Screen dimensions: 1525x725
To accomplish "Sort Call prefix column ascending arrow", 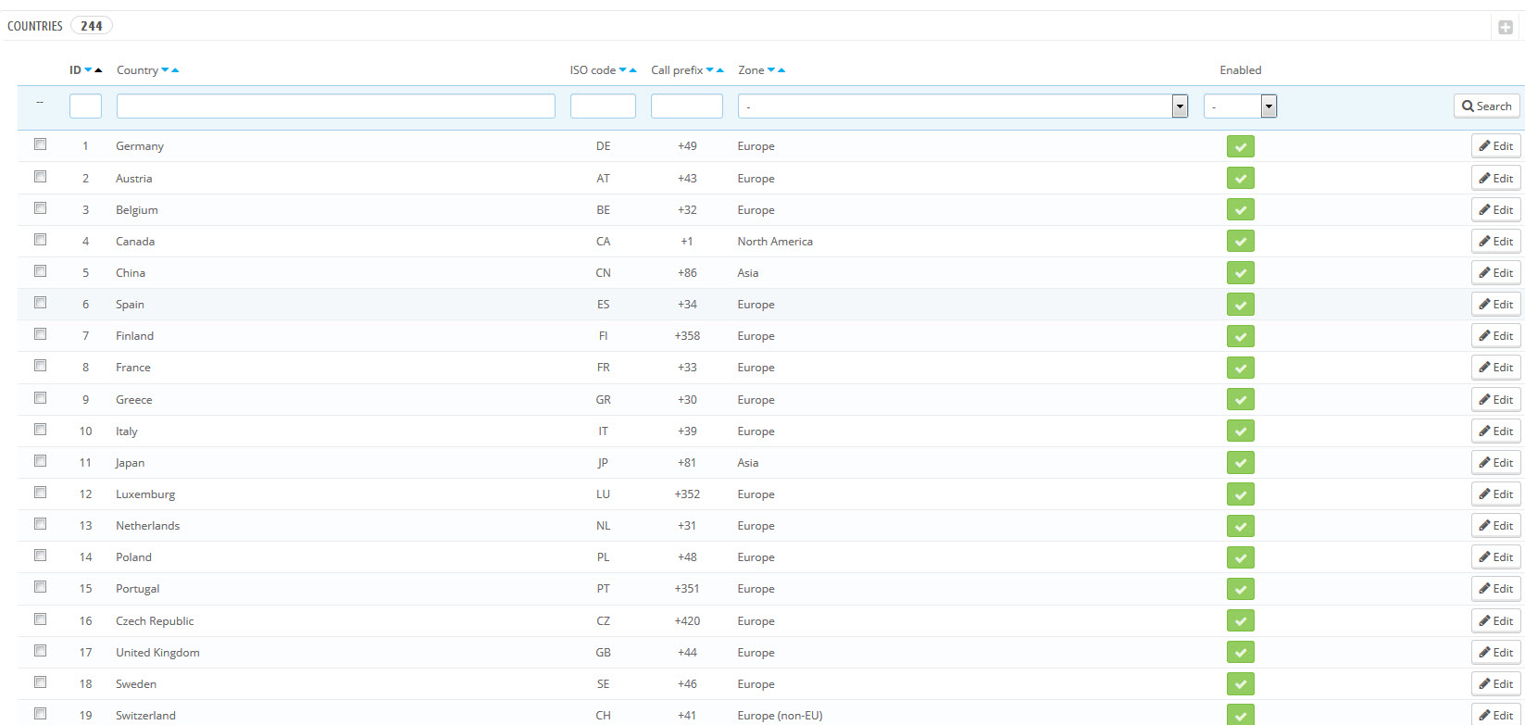I will [x=720, y=70].
